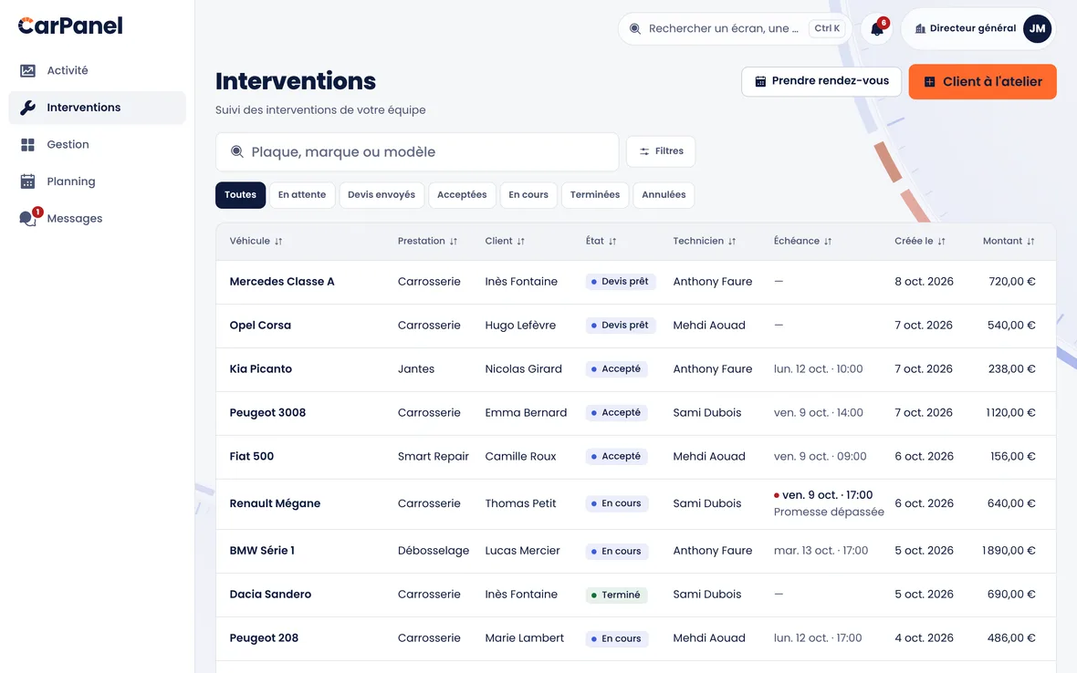Click client name Camille Roux
1077x673 pixels.
pos(520,457)
